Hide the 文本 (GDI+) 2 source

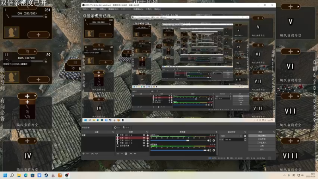pyautogui.click(x=144, y=143)
